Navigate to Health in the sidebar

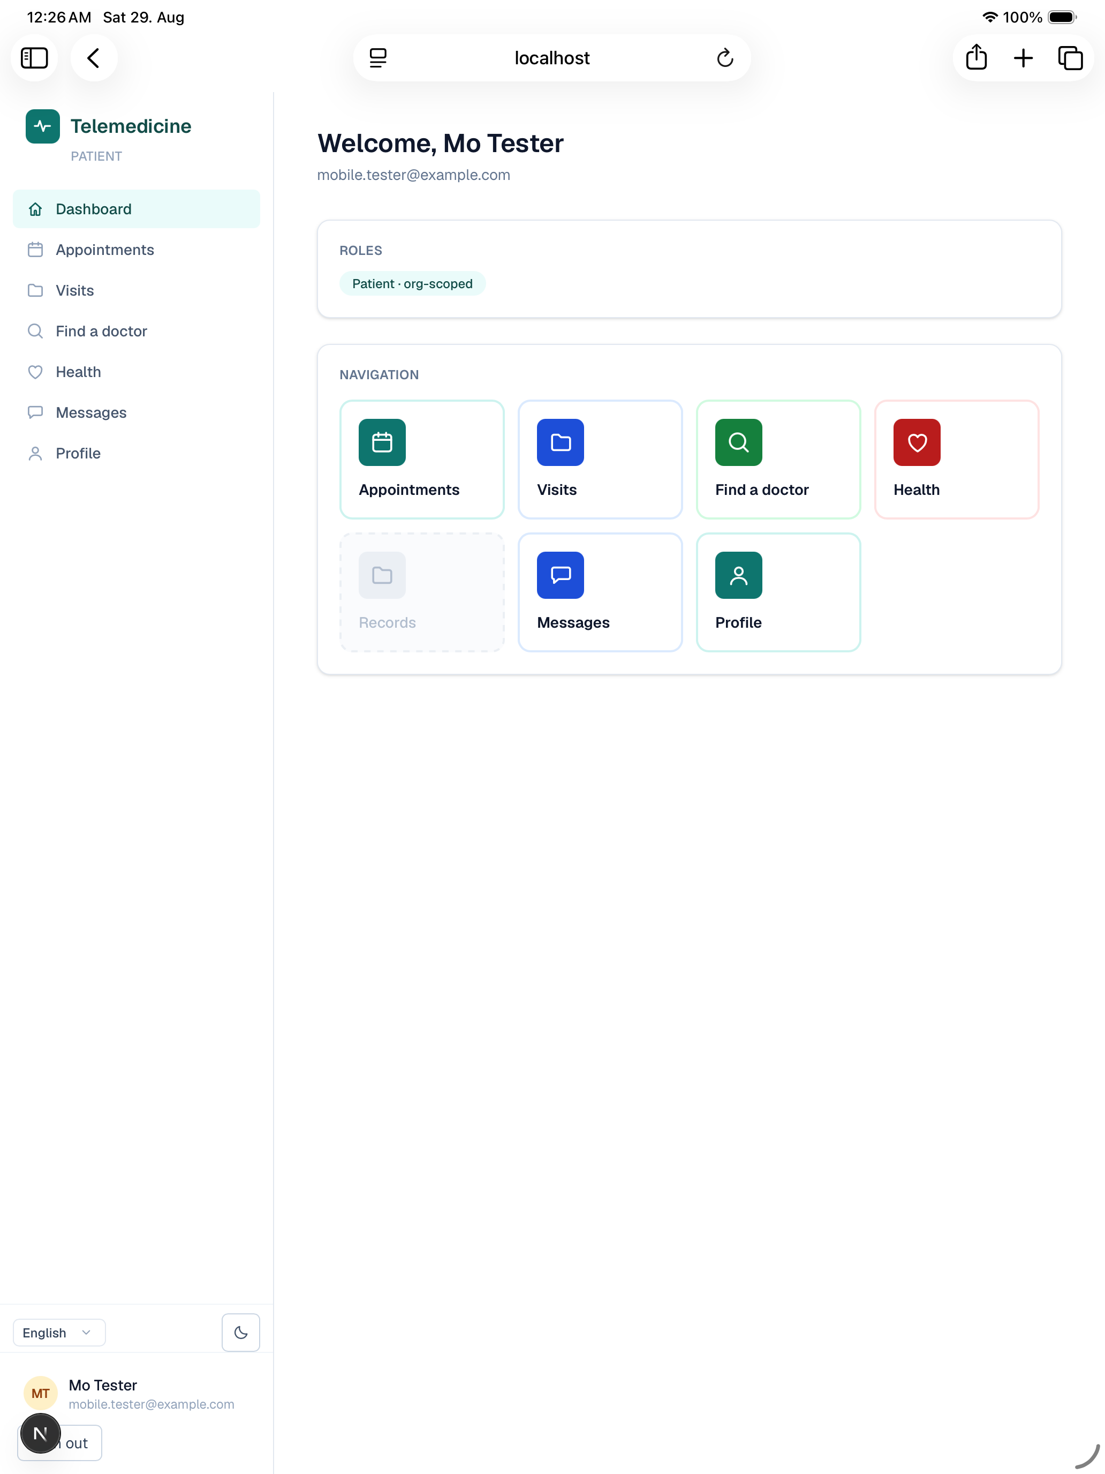137,372
